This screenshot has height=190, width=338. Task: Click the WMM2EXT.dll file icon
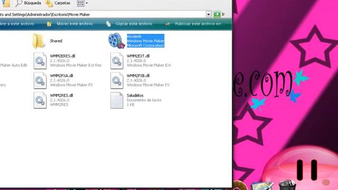(117, 61)
